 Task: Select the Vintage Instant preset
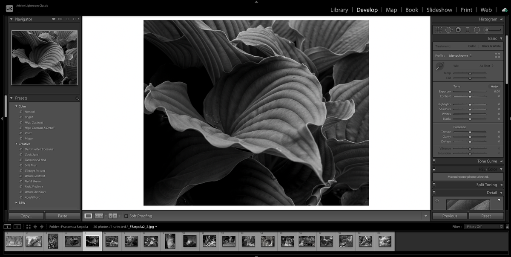coord(34,170)
